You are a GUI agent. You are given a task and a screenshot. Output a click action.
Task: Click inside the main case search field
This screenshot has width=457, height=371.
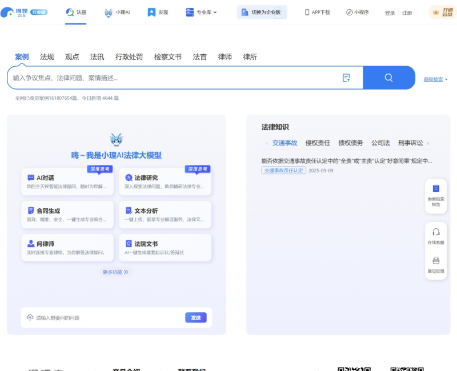(x=171, y=77)
